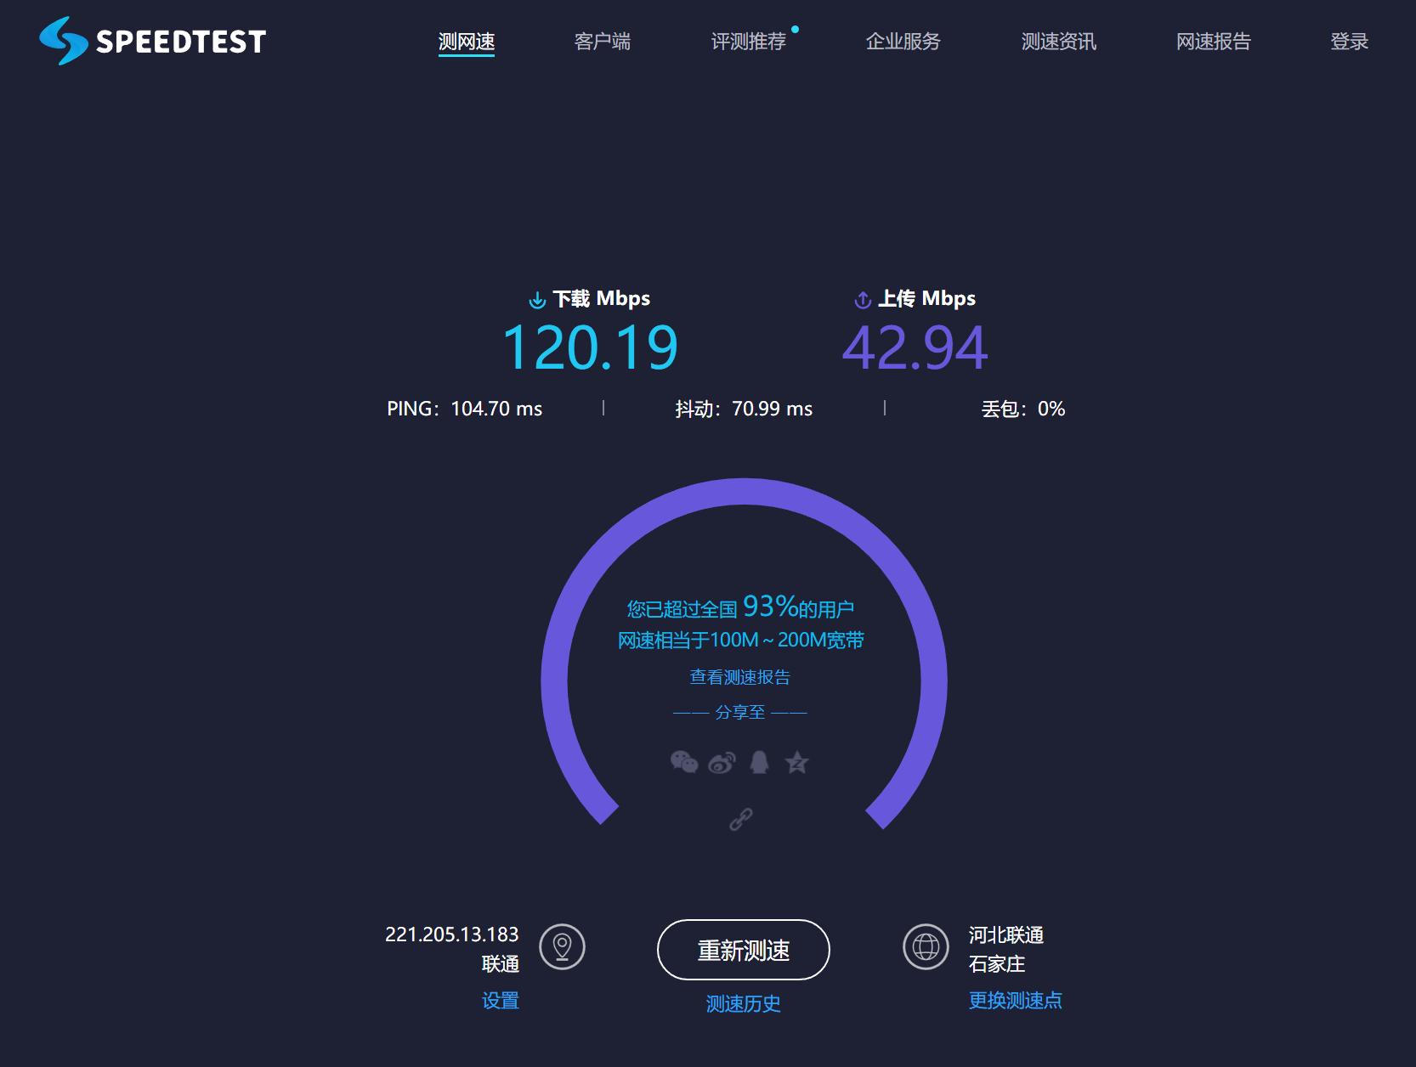Switch to the 客户端 navigation tab
Screen dimensions: 1416x1067
[x=602, y=42]
